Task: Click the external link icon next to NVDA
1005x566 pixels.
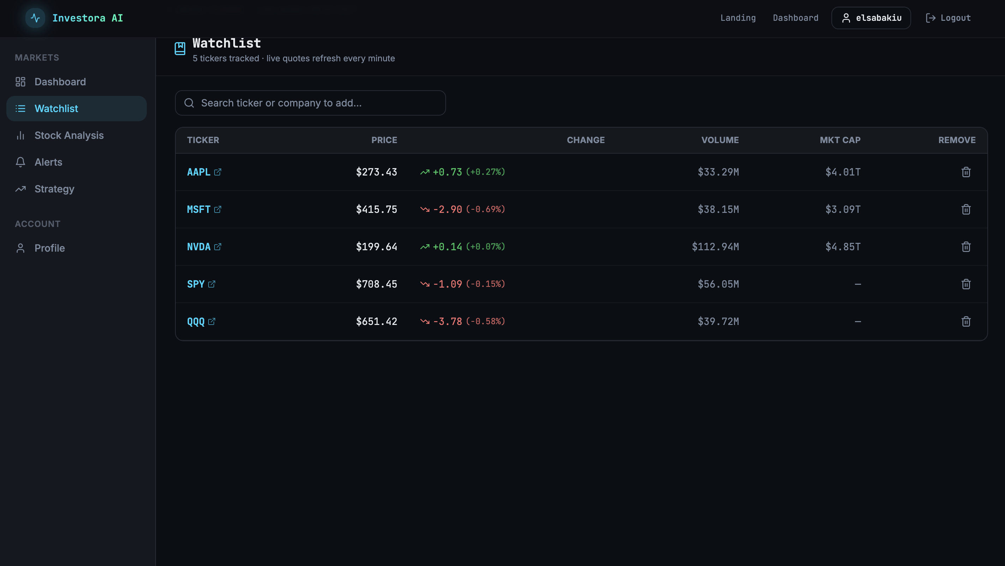Action: pos(218,247)
